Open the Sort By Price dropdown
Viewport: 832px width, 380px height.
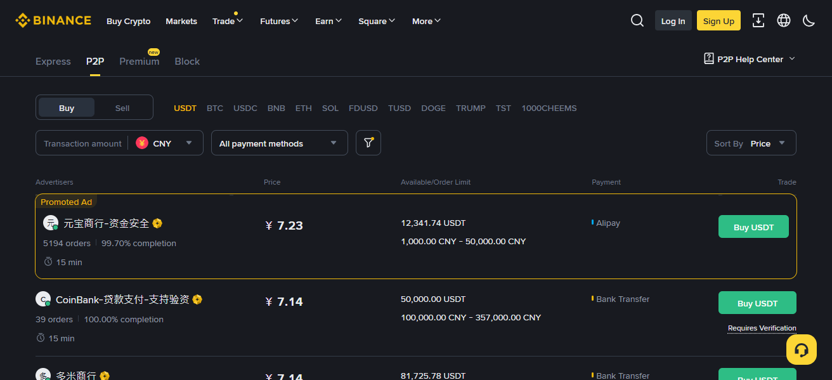(751, 143)
